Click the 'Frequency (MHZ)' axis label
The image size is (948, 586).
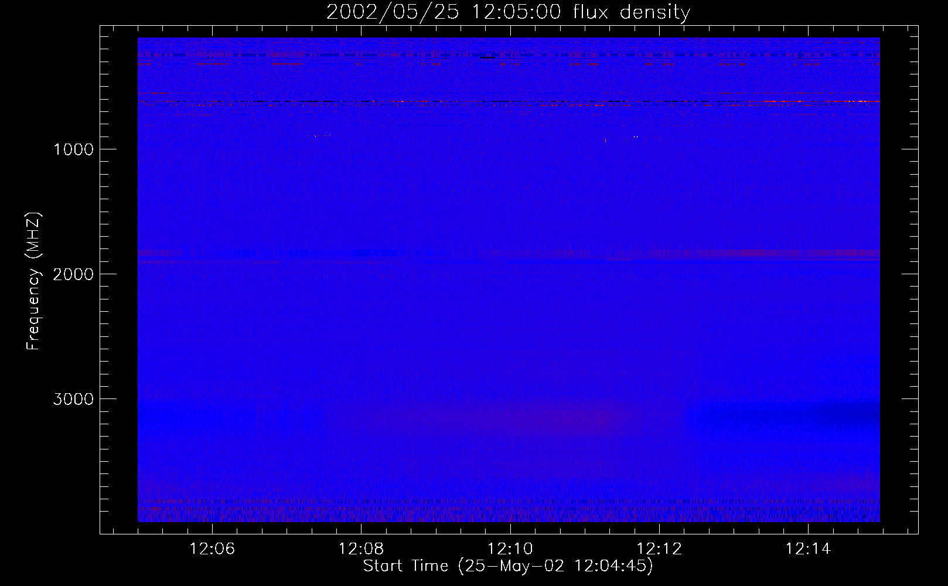click(33, 281)
